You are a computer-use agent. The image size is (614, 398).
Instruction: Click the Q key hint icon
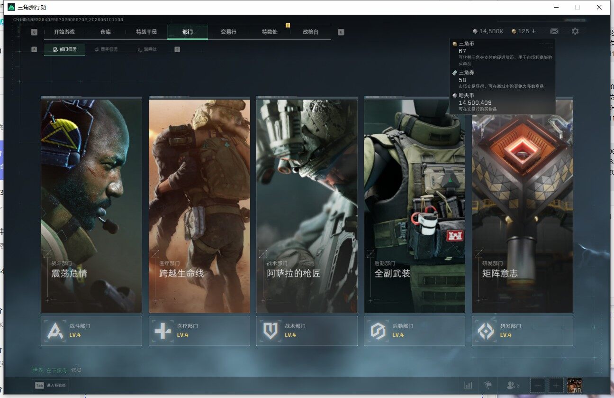coord(34,32)
